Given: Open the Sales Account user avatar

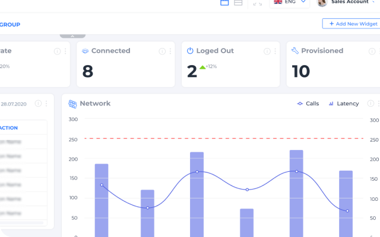Looking at the screenshot, I should pos(322,2).
